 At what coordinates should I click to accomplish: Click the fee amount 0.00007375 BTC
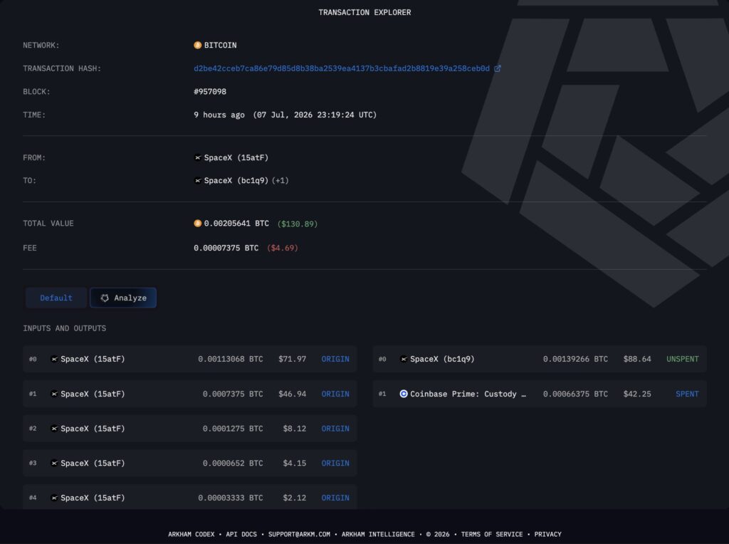226,248
